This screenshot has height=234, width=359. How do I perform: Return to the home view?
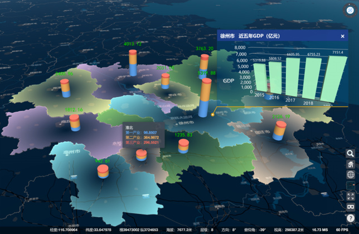point(350,164)
